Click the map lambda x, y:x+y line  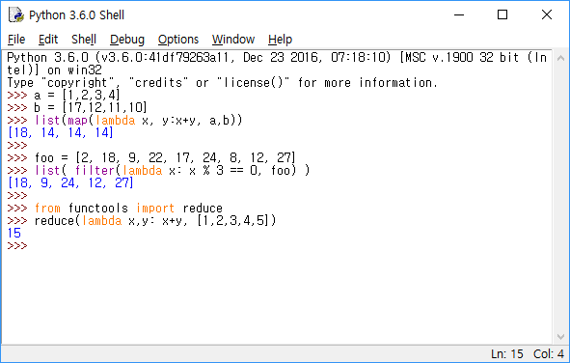(x=138, y=120)
